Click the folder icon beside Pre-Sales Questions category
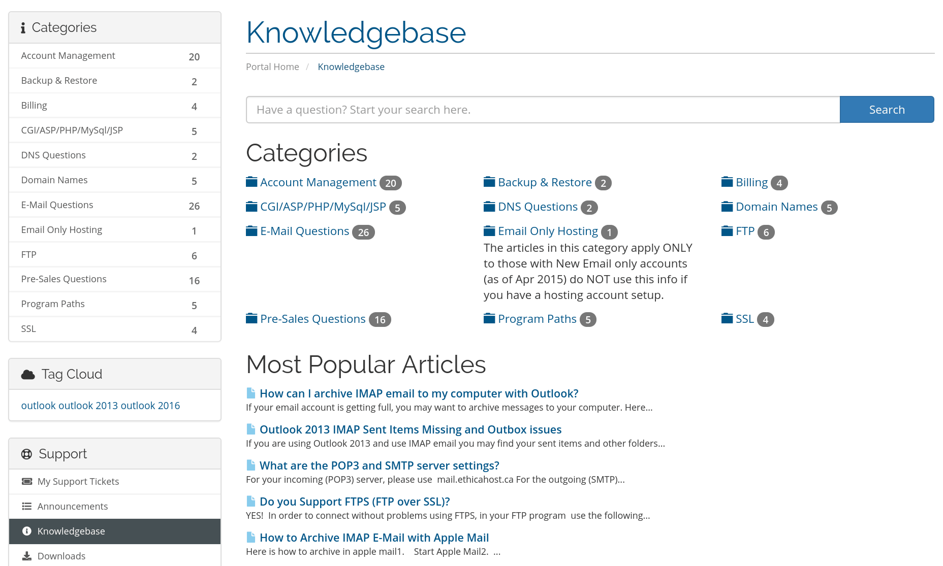The width and height of the screenshot is (943, 566). coord(252,318)
